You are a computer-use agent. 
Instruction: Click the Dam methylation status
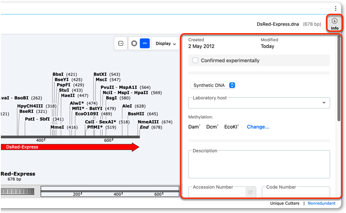[194, 127]
